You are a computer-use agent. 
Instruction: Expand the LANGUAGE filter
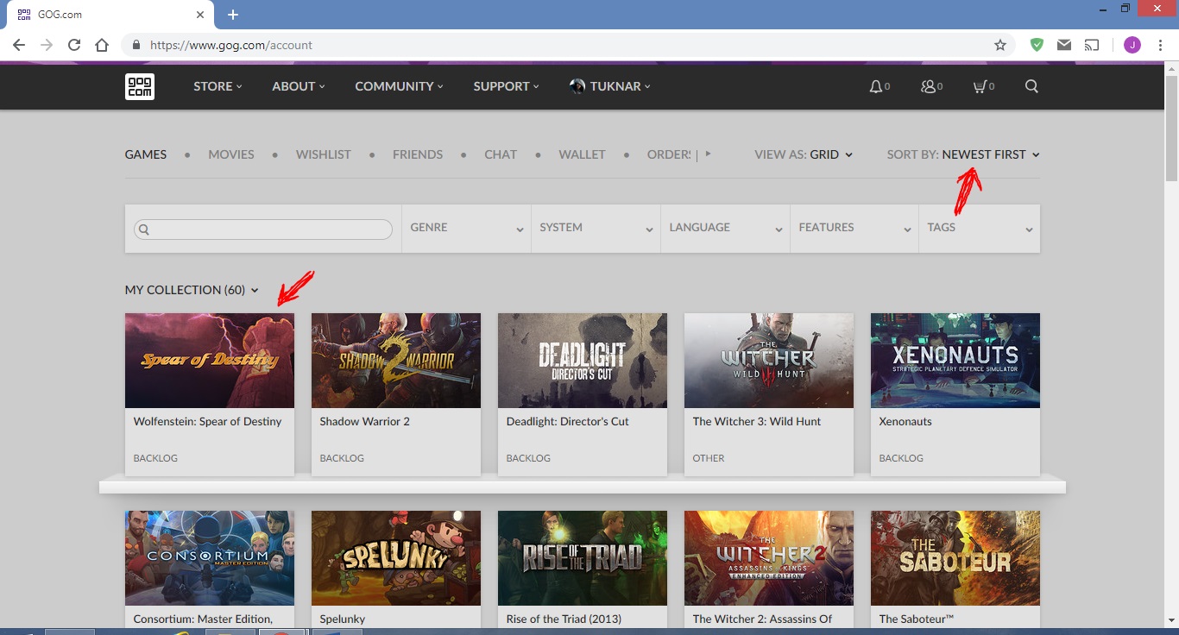[x=725, y=228]
